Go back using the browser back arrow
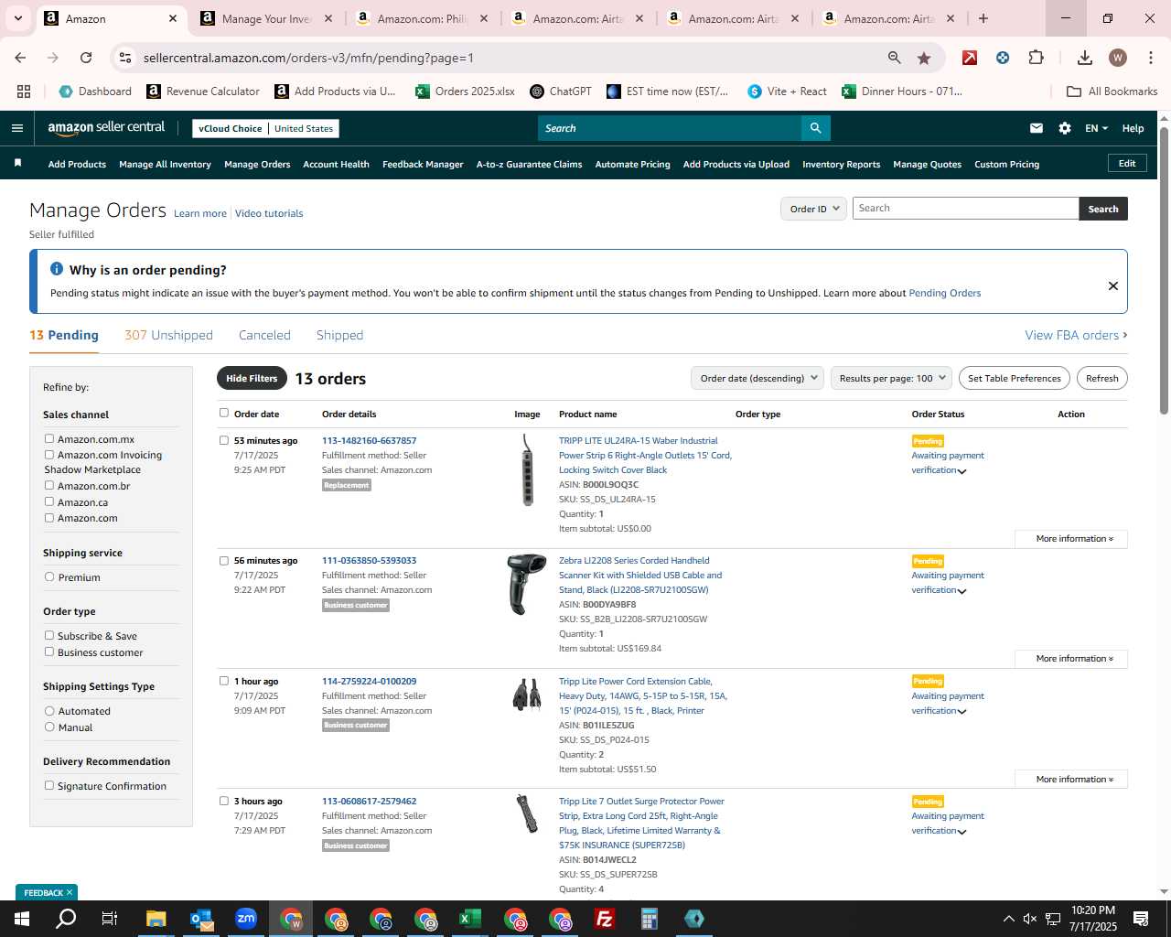Image resolution: width=1171 pixels, height=937 pixels. tap(20, 58)
